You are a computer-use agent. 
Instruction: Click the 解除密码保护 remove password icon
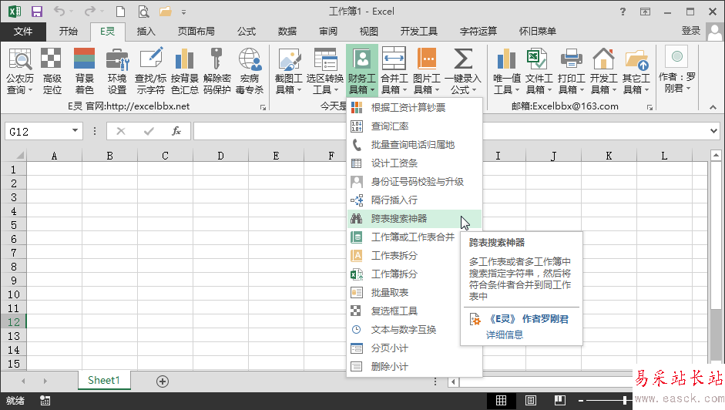point(216,71)
